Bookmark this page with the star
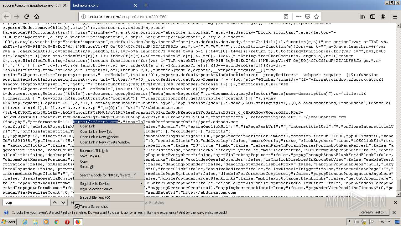The height and width of the screenshot is (226, 401). (x=316, y=17)
